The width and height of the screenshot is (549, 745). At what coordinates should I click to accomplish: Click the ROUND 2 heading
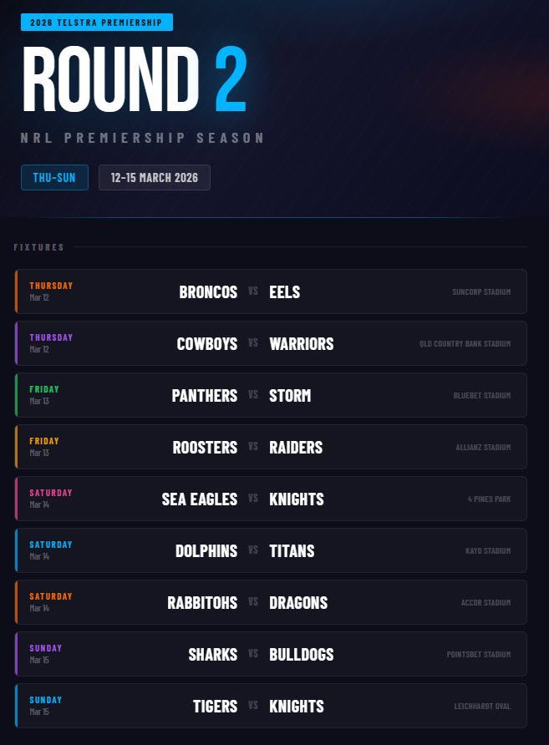point(135,80)
